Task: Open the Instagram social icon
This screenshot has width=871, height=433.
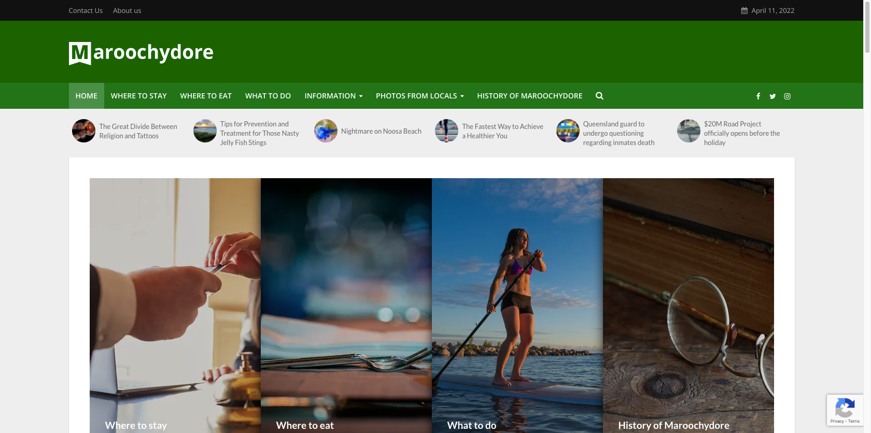Action: [787, 96]
